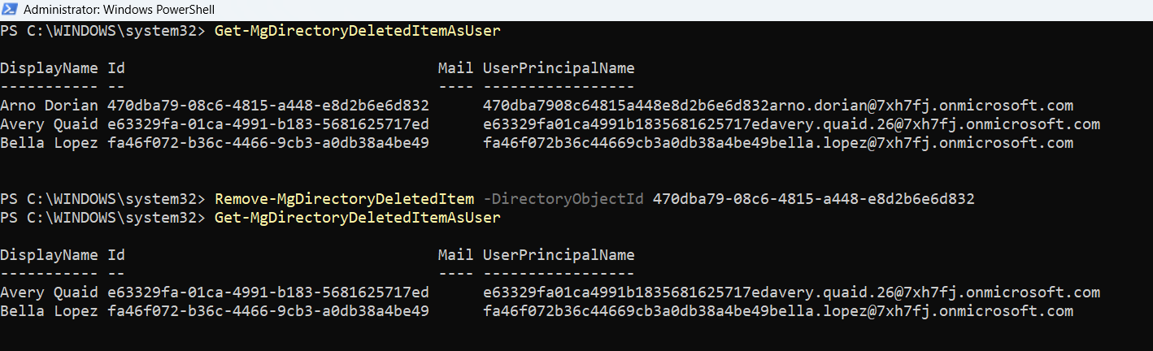Click DisplayName header in the first table
This screenshot has height=351, width=1153.
(x=49, y=68)
